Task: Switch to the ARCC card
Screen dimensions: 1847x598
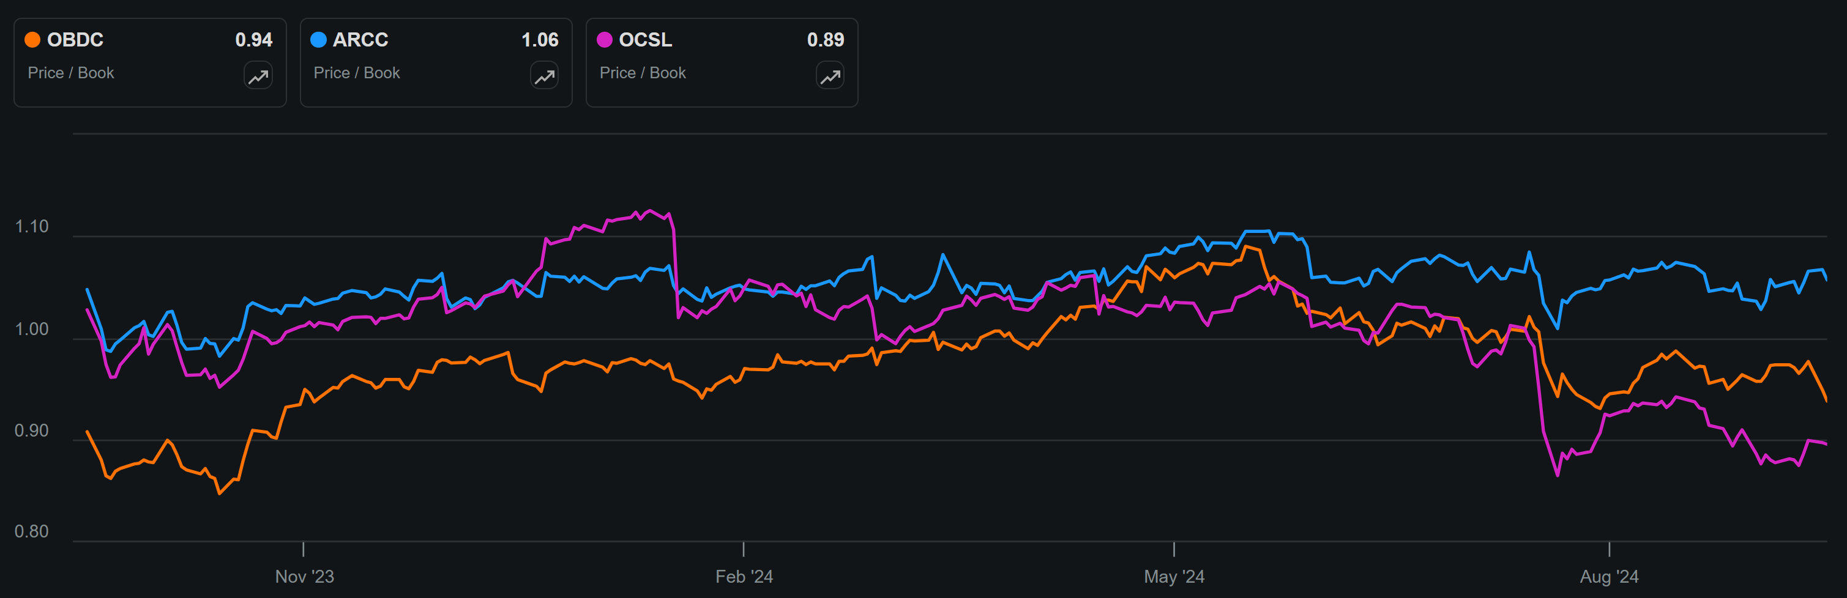Action: [435, 63]
